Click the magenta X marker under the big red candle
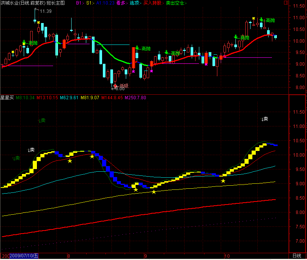The width and height of the screenshot is (307, 260). point(133,72)
